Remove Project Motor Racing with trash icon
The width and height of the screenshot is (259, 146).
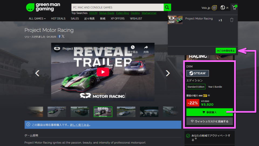tap(231, 20)
